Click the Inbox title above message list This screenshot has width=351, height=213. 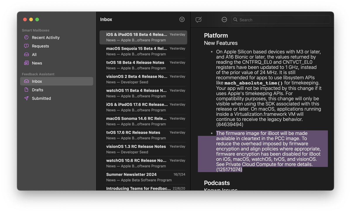click(x=106, y=19)
